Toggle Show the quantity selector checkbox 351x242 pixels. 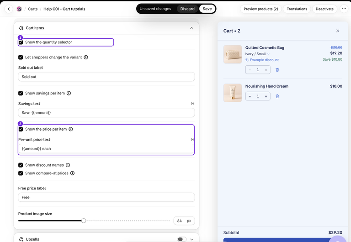point(21,42)
